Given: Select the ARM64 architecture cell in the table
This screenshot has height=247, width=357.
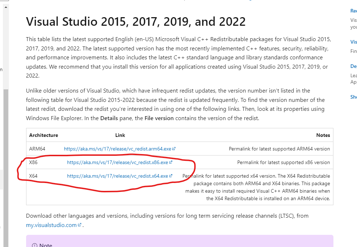Looking at the screenshot, I should tap(37, 149).
